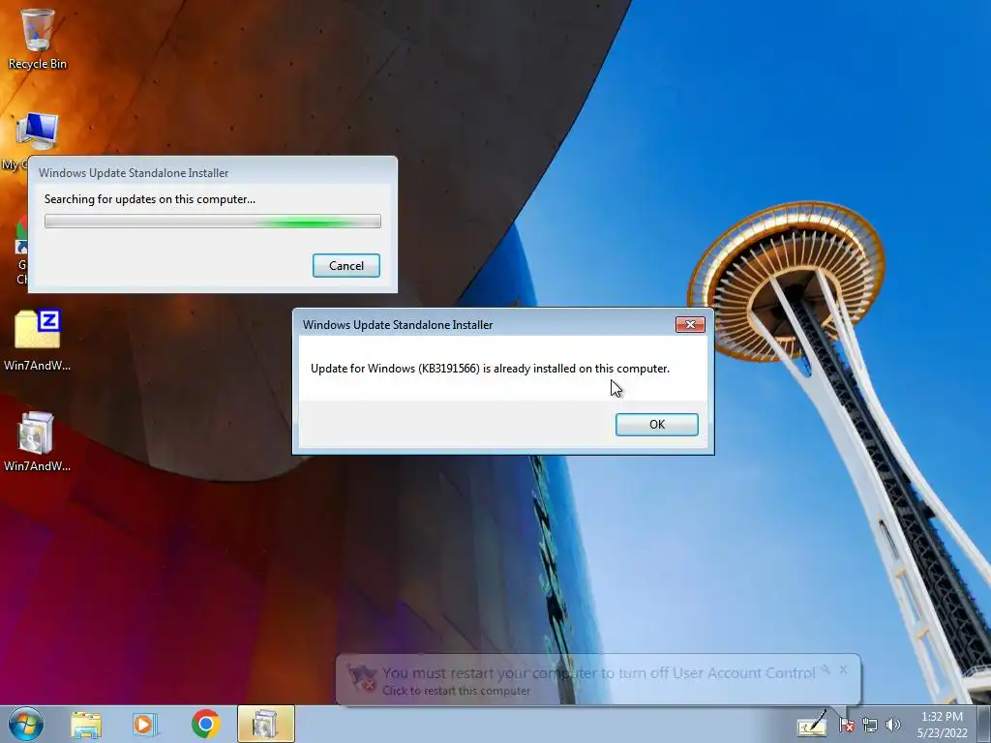Open the volume speaker icon in tray
This screenshot has width=991, height=743.
(892, 725)
